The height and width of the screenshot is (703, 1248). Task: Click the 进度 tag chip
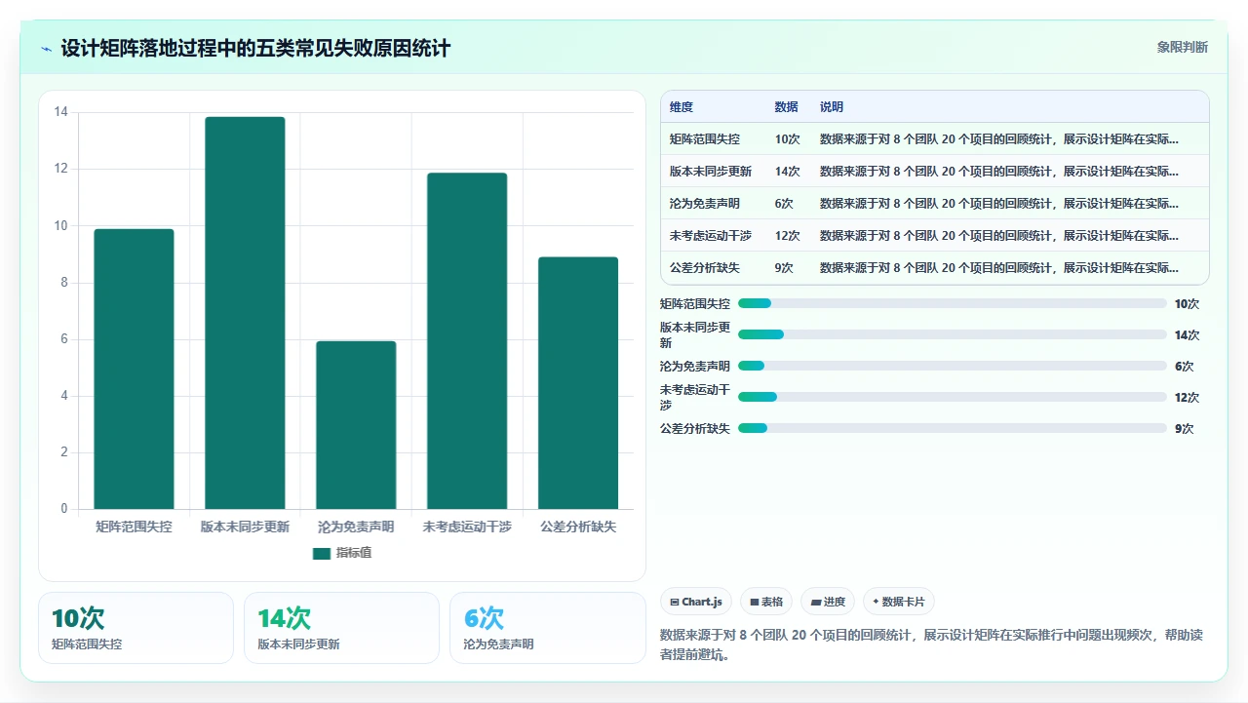click(x=828, y=602)
